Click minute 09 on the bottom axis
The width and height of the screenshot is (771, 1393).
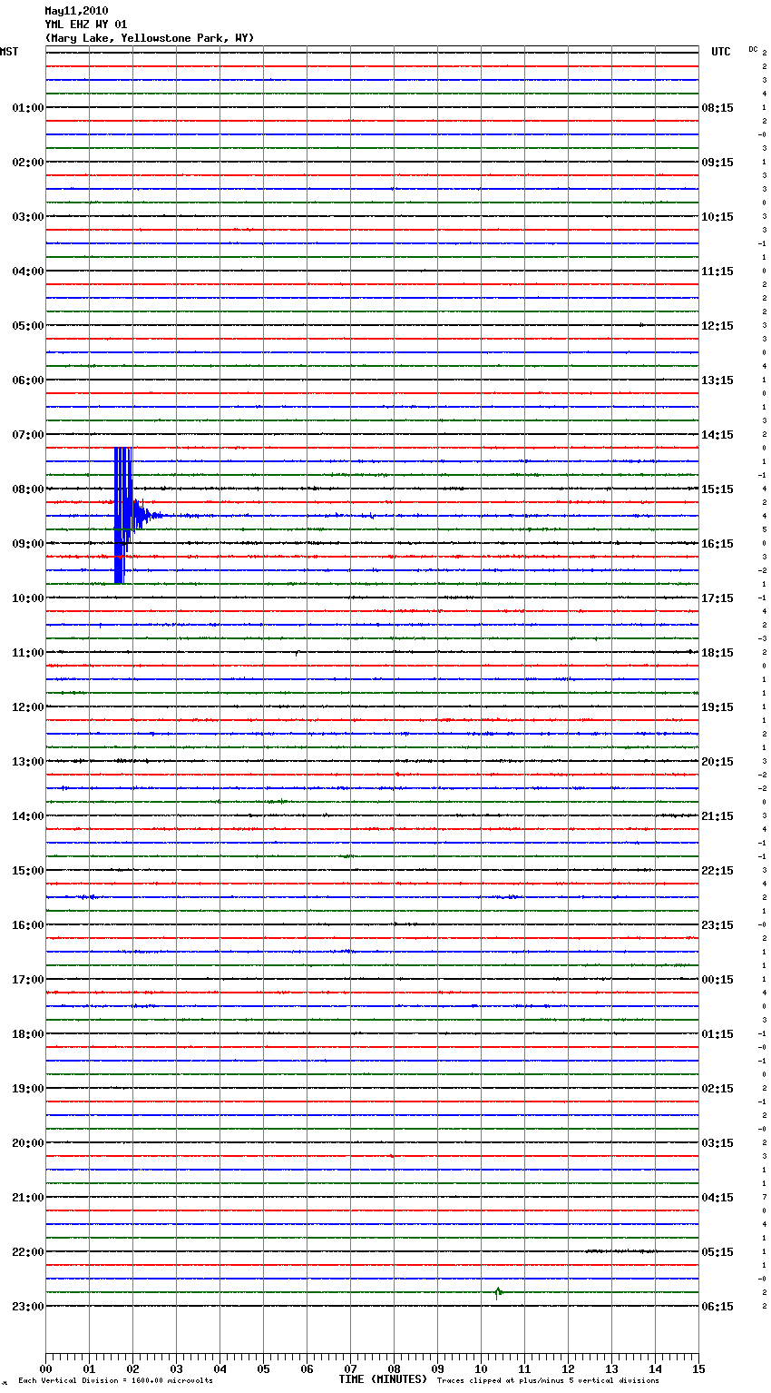(437, 1368)
